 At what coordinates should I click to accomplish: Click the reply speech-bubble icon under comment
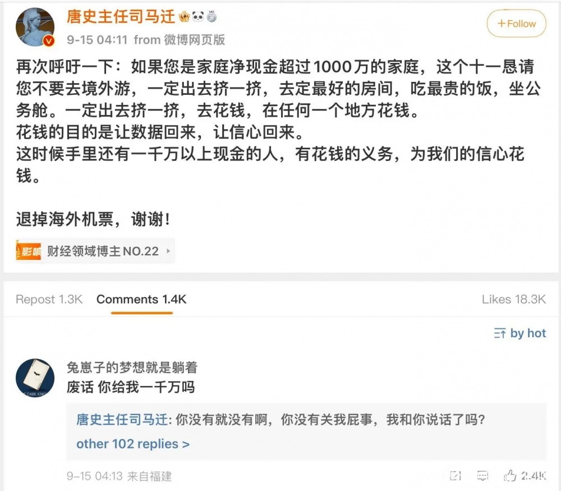(x=482, y=476)
